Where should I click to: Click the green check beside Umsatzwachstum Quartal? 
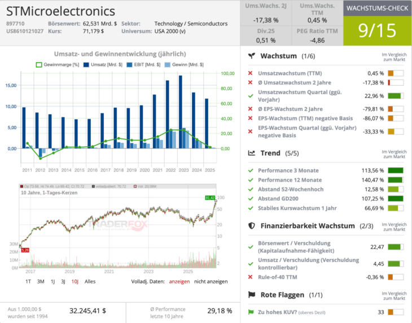tap(251, 96)
